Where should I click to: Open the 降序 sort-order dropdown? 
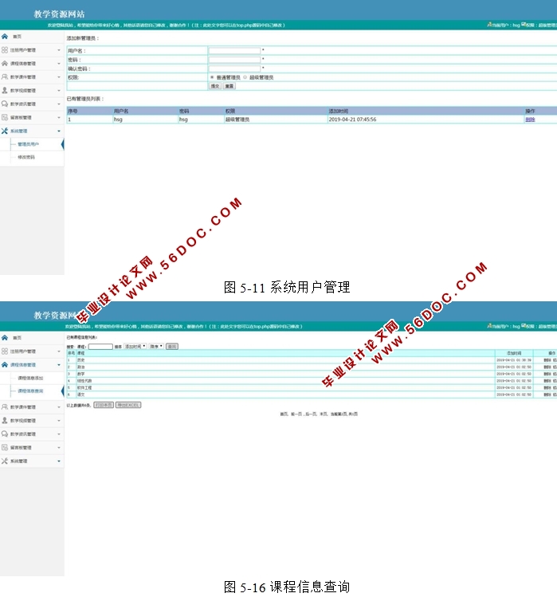pyautogui.click(x=156, y=347)
